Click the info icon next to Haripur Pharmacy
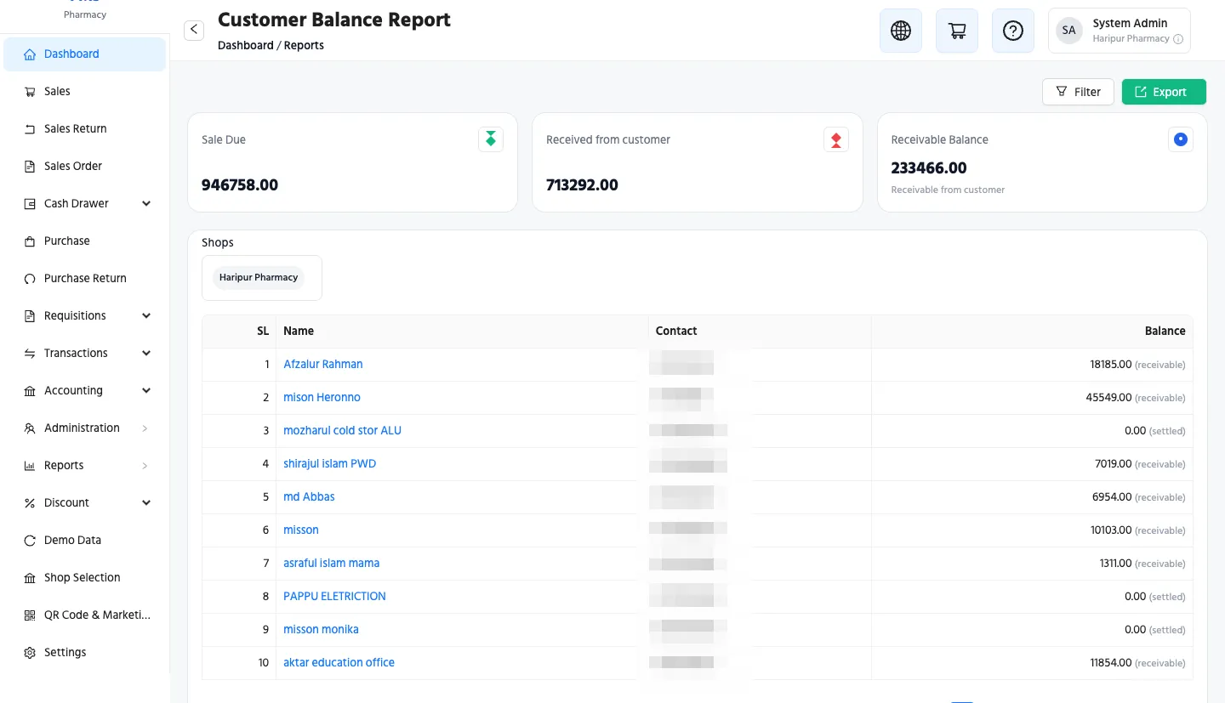Screen dimensions: 1225x703 coord(1178,39)
